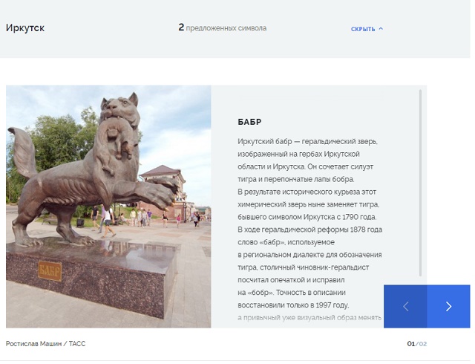475x364 pixels.
Task: Click faded last line of description
Action: pos(309,318)
